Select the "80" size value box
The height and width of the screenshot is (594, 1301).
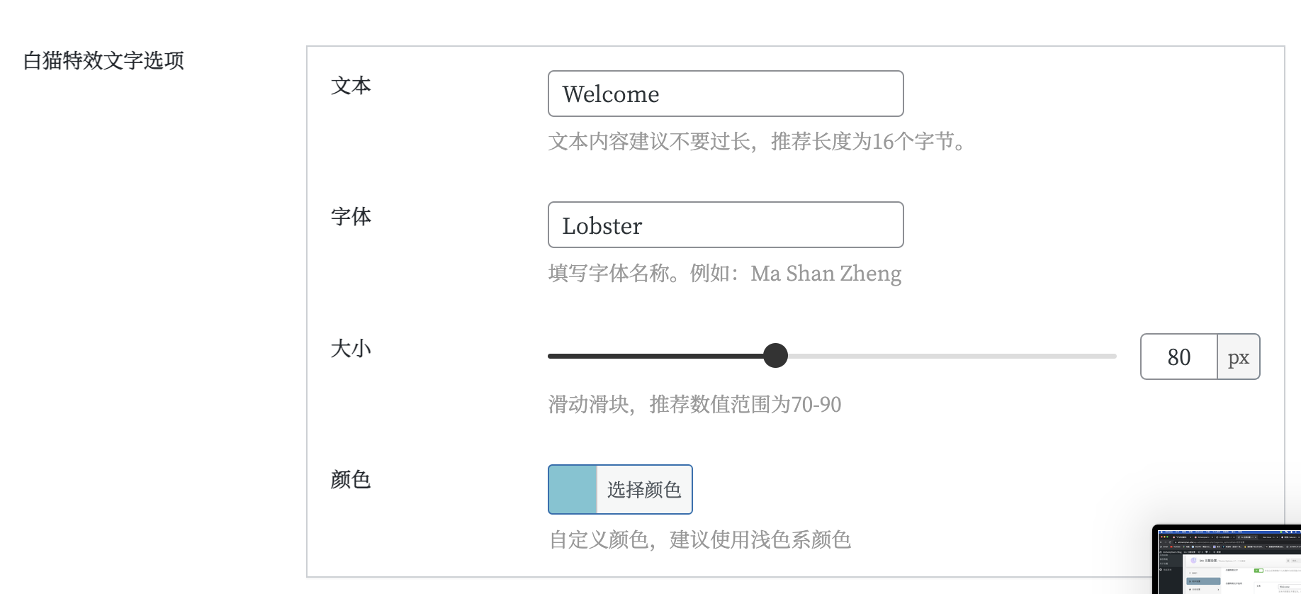click(x=1178, y=357)
